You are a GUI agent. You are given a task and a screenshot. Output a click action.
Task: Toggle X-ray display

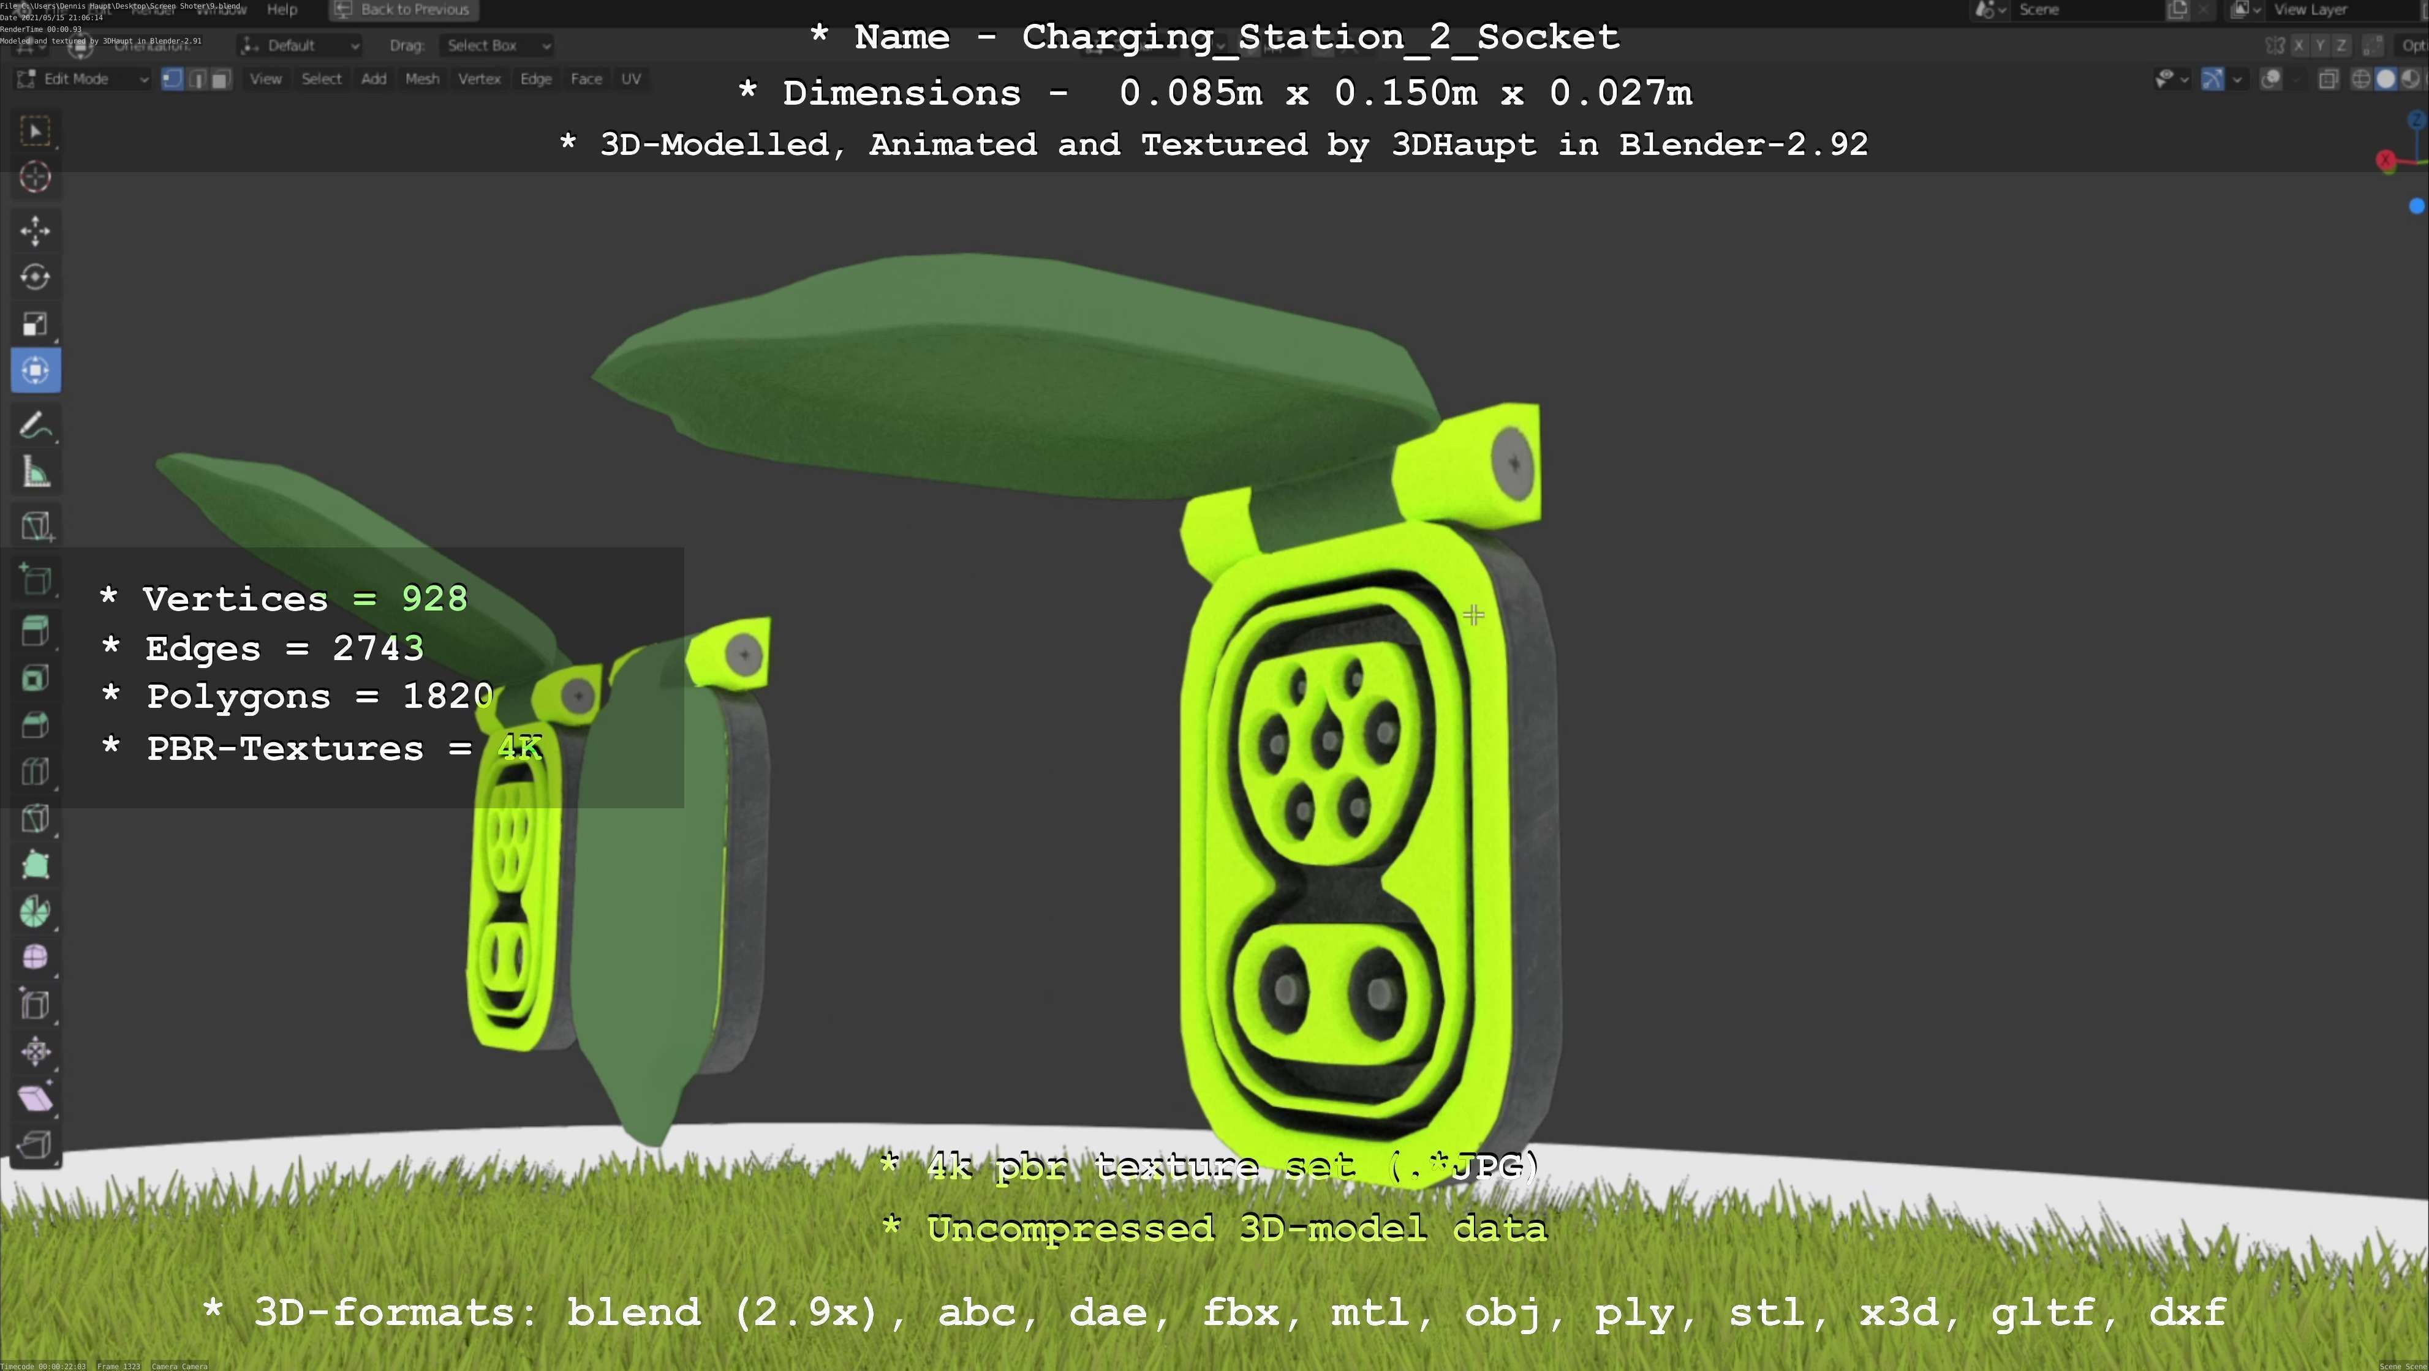click(2328, 79)
